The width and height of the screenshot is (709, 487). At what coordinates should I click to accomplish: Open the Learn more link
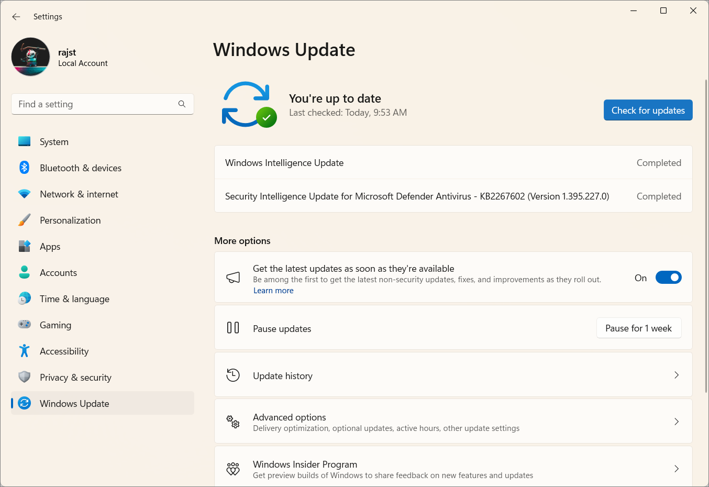click(x=273, y=290)
